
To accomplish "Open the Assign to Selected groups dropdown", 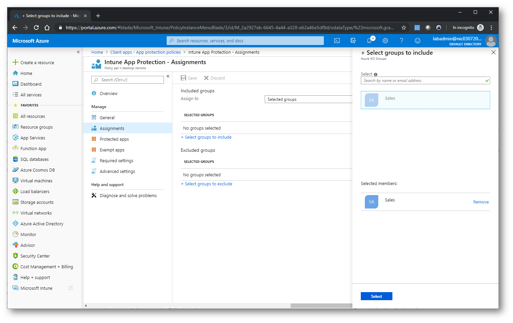I will (308, 99).
